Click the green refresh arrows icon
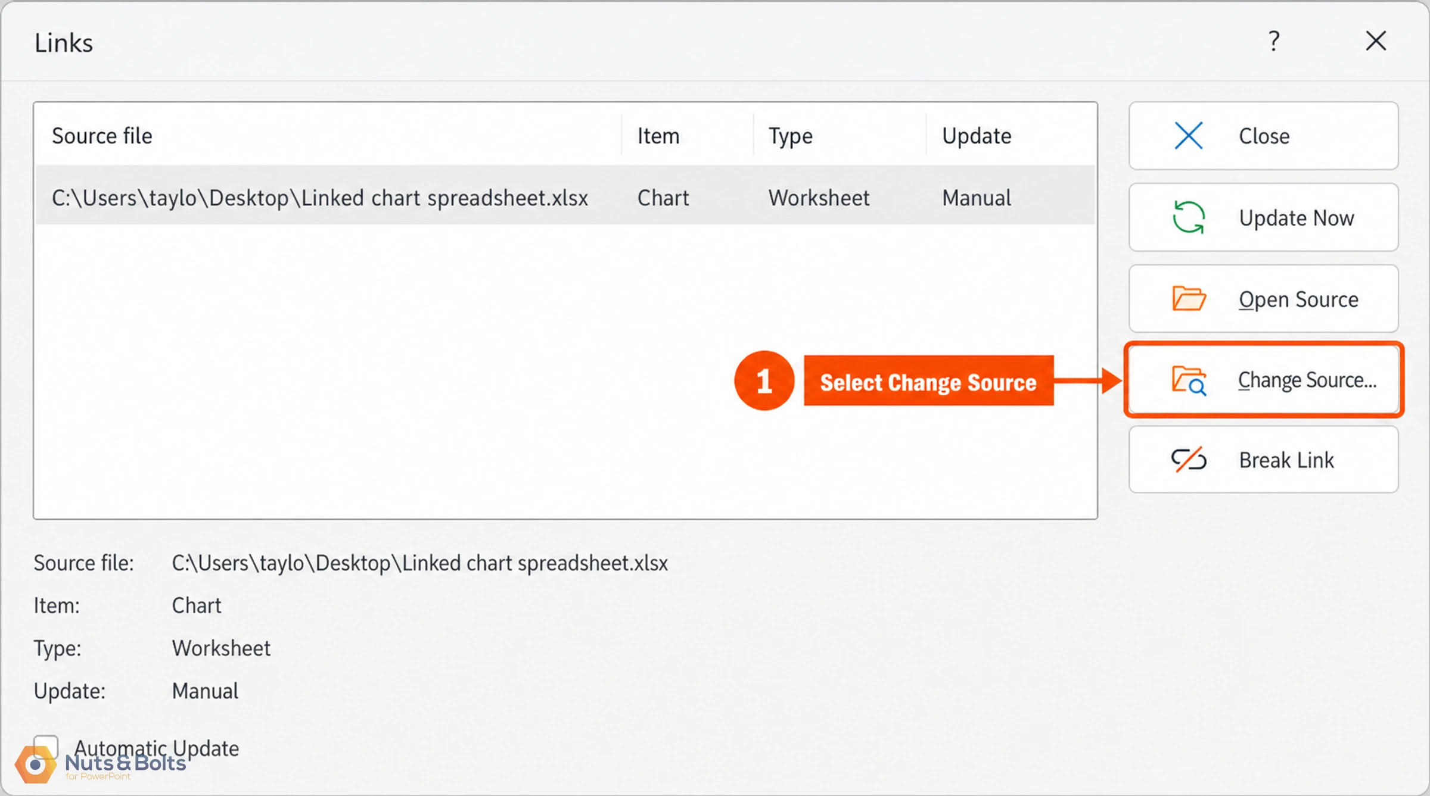This screenshot has height=796, width=1430. pyautogui.click(x=1189, y=217)
